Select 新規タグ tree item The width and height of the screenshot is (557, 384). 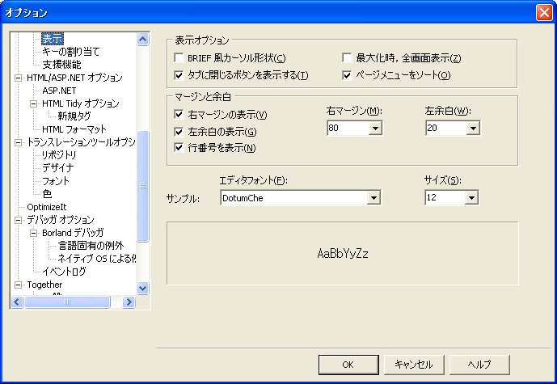click(74, 116)
